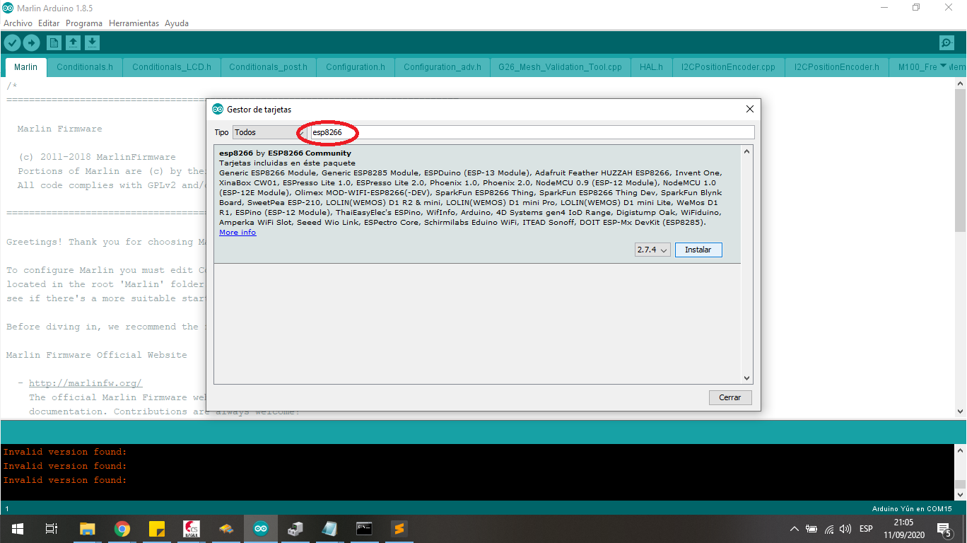Close the Gestor de tarjetas dialog
This screenshot has width=967, height=543.
point(750,109)
